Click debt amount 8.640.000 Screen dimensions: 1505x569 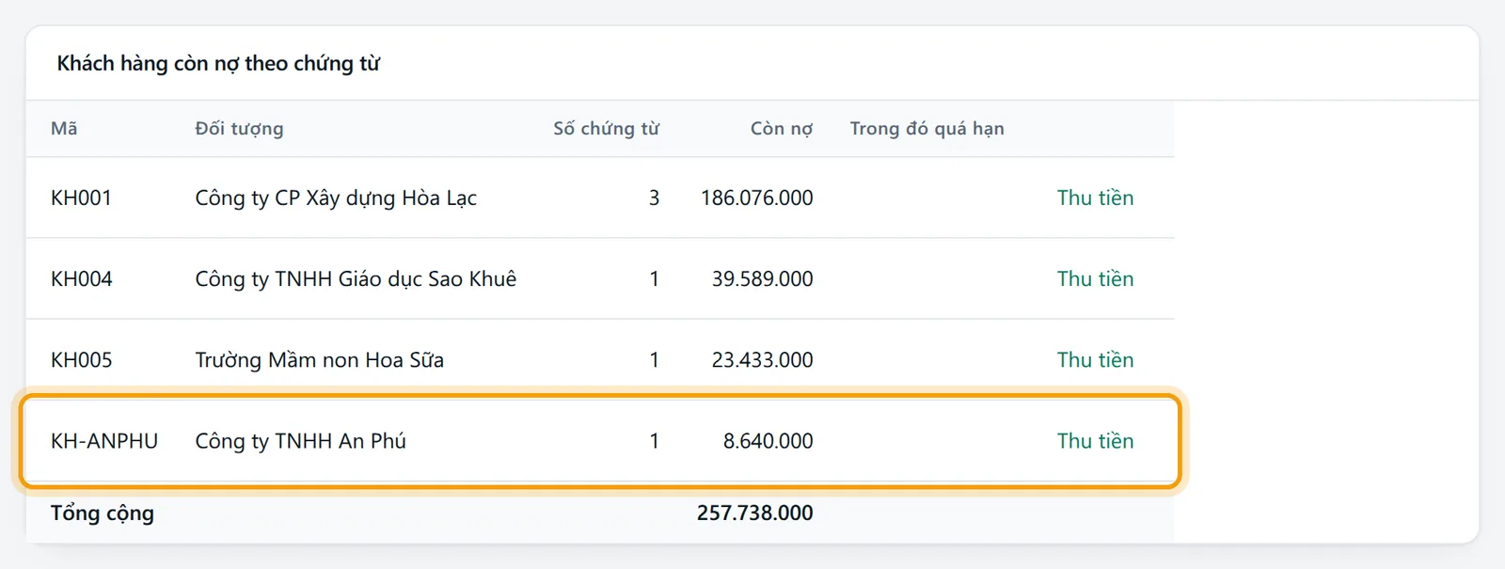tap(768, 440)
